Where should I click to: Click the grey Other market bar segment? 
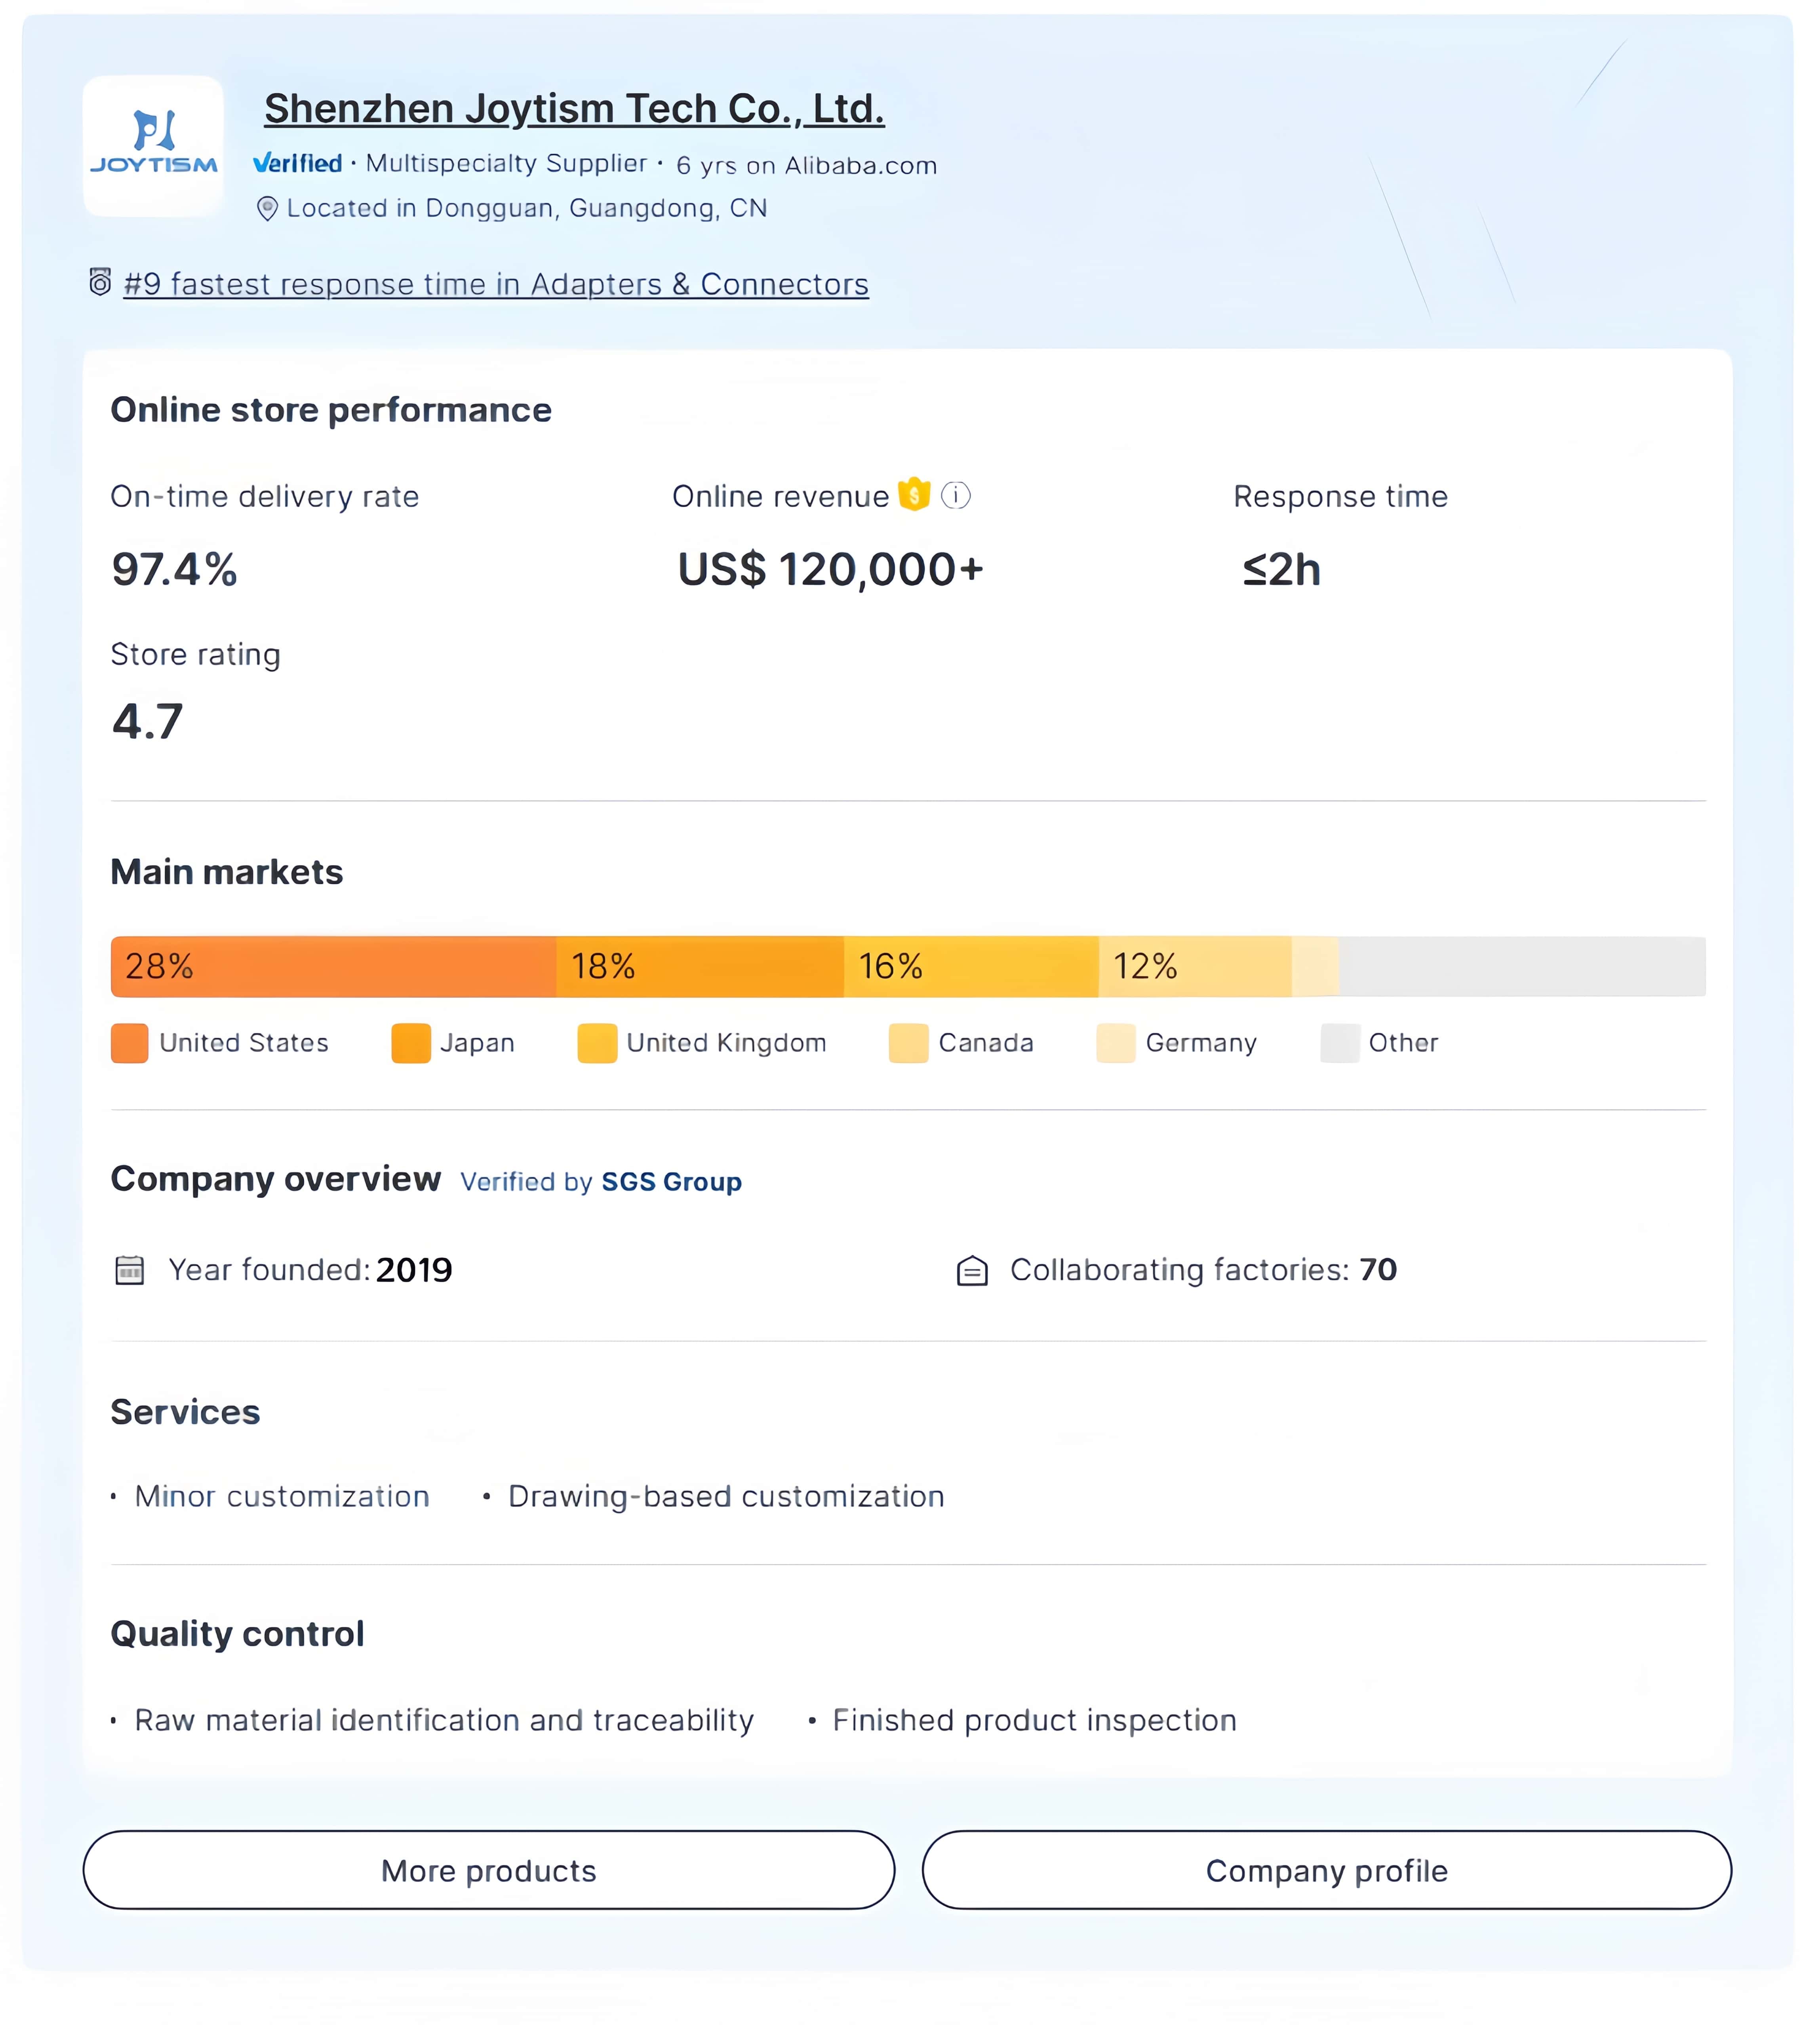[x=1521, y=966]
